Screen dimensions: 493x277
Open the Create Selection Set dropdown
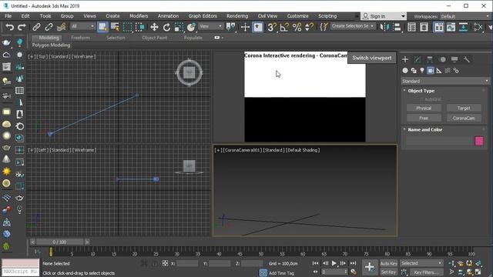pyautogui.click(x=353, y=26)
